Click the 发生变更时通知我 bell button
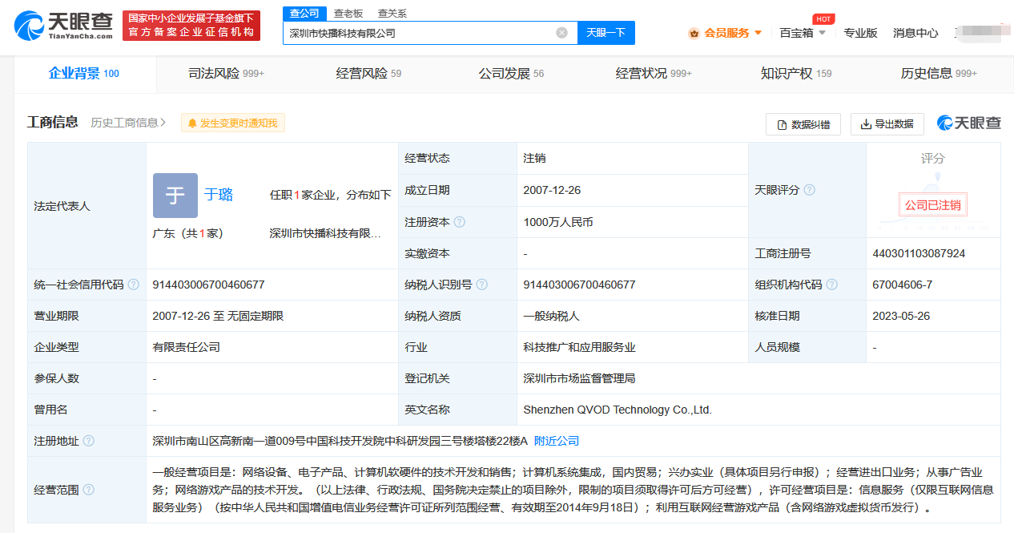This screenshot has height=533, width=1014. [x=233, y=123]
